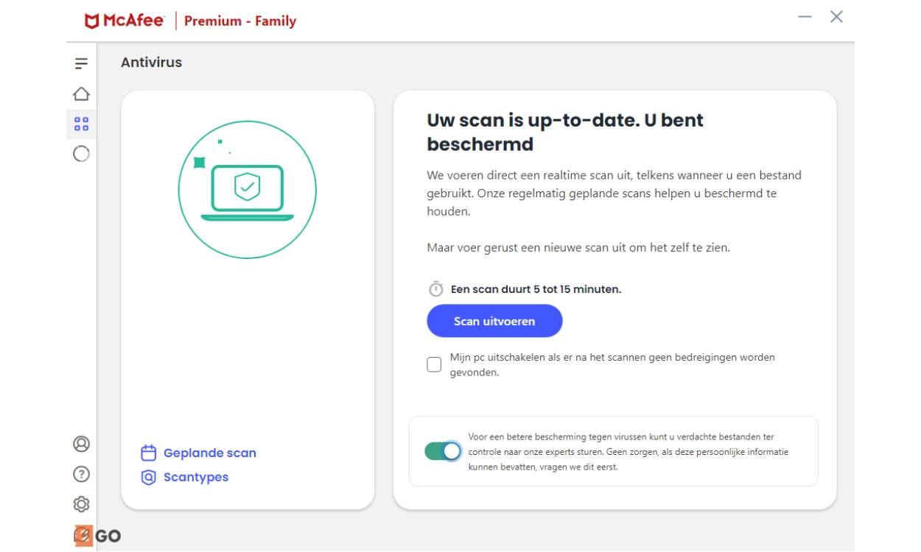Enable the shut down pc after scan checkbox
921x552 pixels.
click(434, 364)
